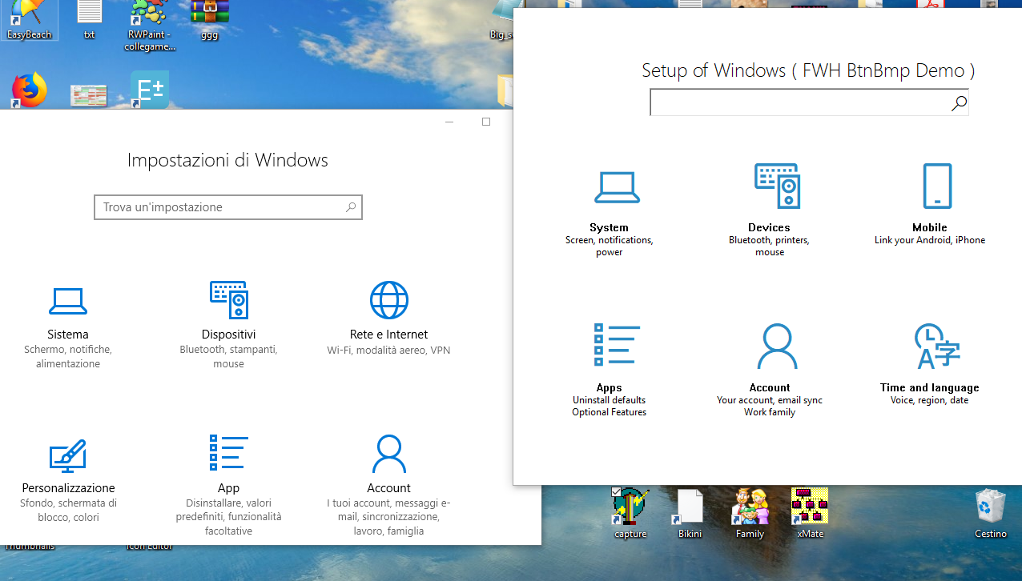Click Time and language icon
Screen dimensions: 1022x581
937,347
